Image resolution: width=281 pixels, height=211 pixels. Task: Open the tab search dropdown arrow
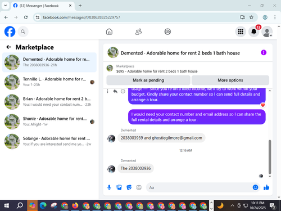pos(6,6)
